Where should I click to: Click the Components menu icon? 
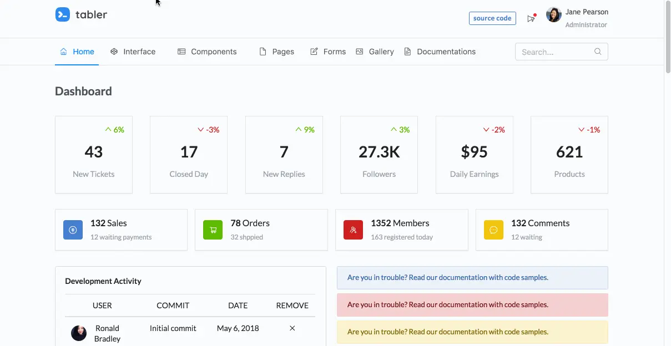181,52
